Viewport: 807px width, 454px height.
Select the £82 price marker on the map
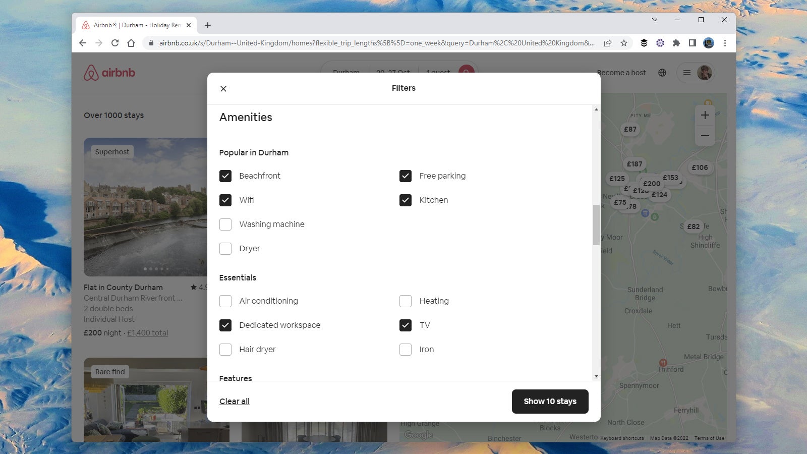coord(693,226)
